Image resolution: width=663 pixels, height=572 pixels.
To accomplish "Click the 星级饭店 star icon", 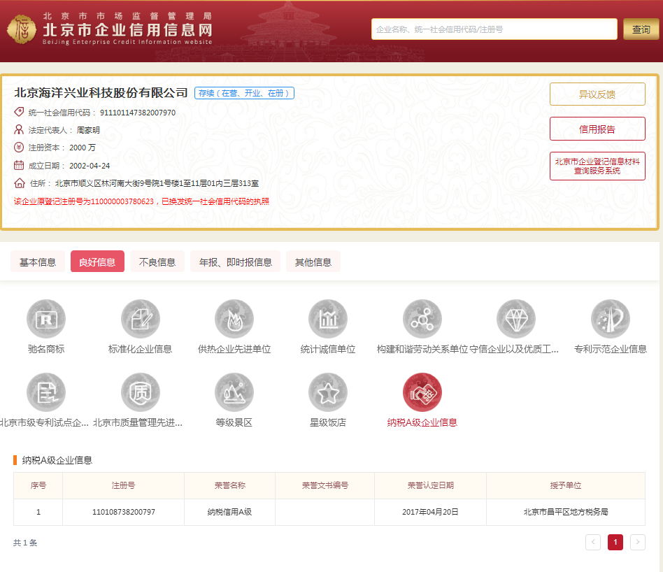I will click(x=328, y=392).
